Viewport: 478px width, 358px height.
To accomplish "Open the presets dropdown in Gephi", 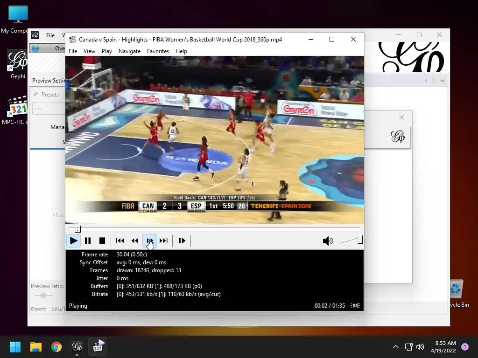I will [x=49, y=108].
